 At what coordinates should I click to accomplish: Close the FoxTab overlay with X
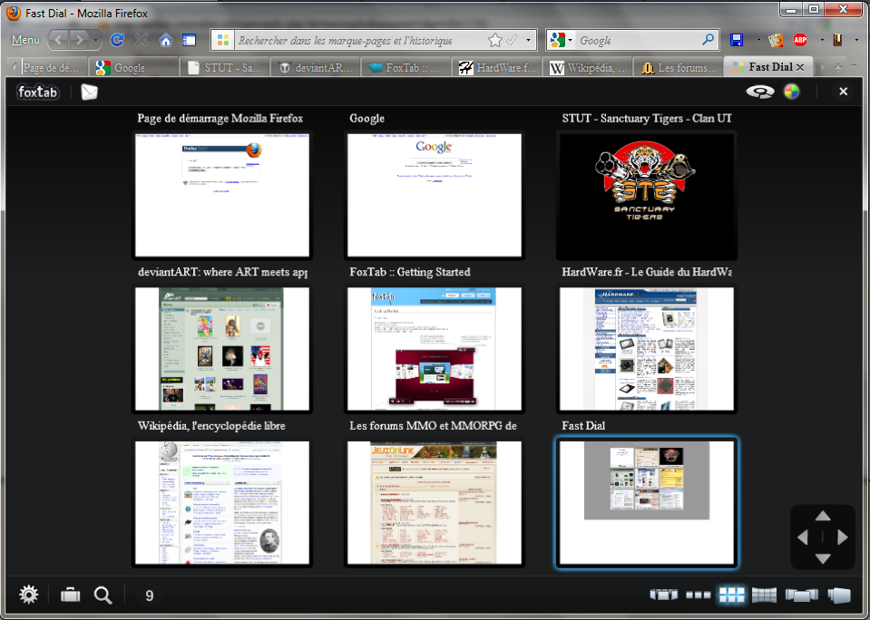pyautogui.click(x=844, y=92)
